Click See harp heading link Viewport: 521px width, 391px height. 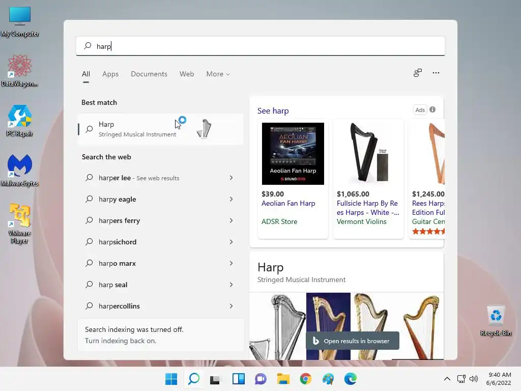273,110
